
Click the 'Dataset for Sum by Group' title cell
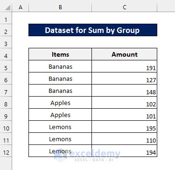[93, 30]
